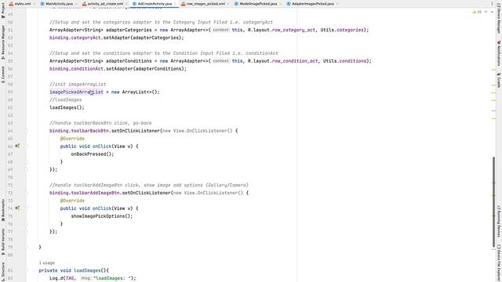Click the loadImages(); call on line 61

click(x=67, y=107)
